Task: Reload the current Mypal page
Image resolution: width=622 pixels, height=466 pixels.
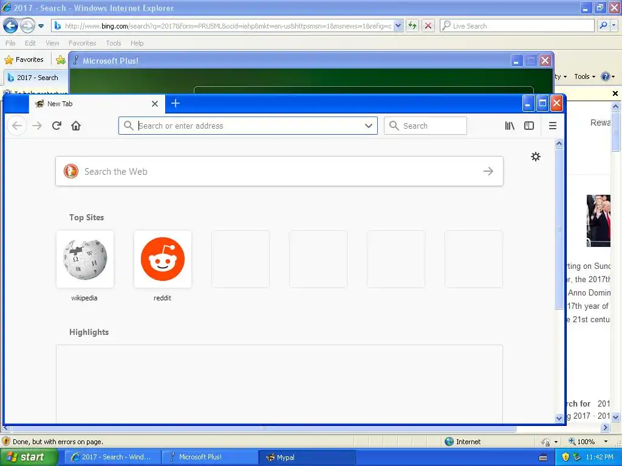Action: [x=56, y=126]
